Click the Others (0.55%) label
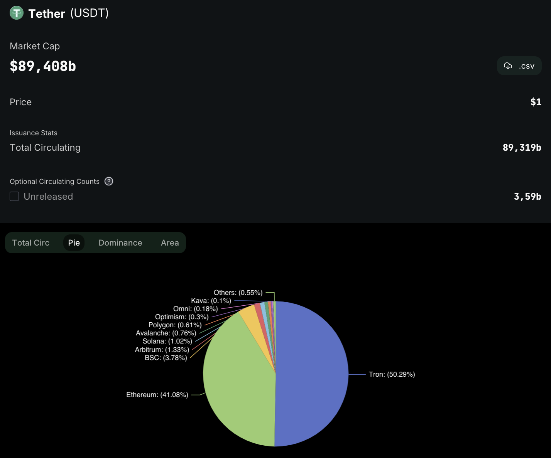551x458 pixels. [x=238, y=293]
